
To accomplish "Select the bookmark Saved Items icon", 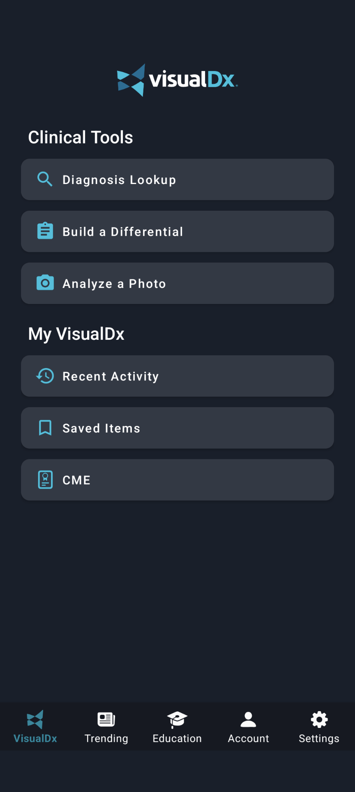I will [x=45, y=428].
